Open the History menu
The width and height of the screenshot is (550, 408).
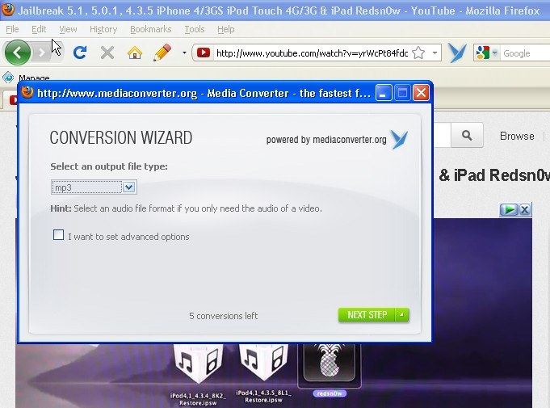tap(103, 29)
